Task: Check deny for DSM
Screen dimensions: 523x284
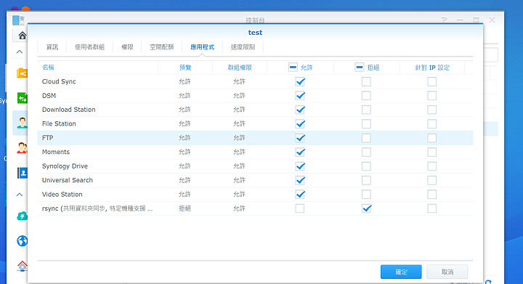Action: click(366, 96)
